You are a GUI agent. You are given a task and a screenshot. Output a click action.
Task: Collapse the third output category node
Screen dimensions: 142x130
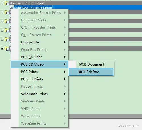click(x=2, y=21)
